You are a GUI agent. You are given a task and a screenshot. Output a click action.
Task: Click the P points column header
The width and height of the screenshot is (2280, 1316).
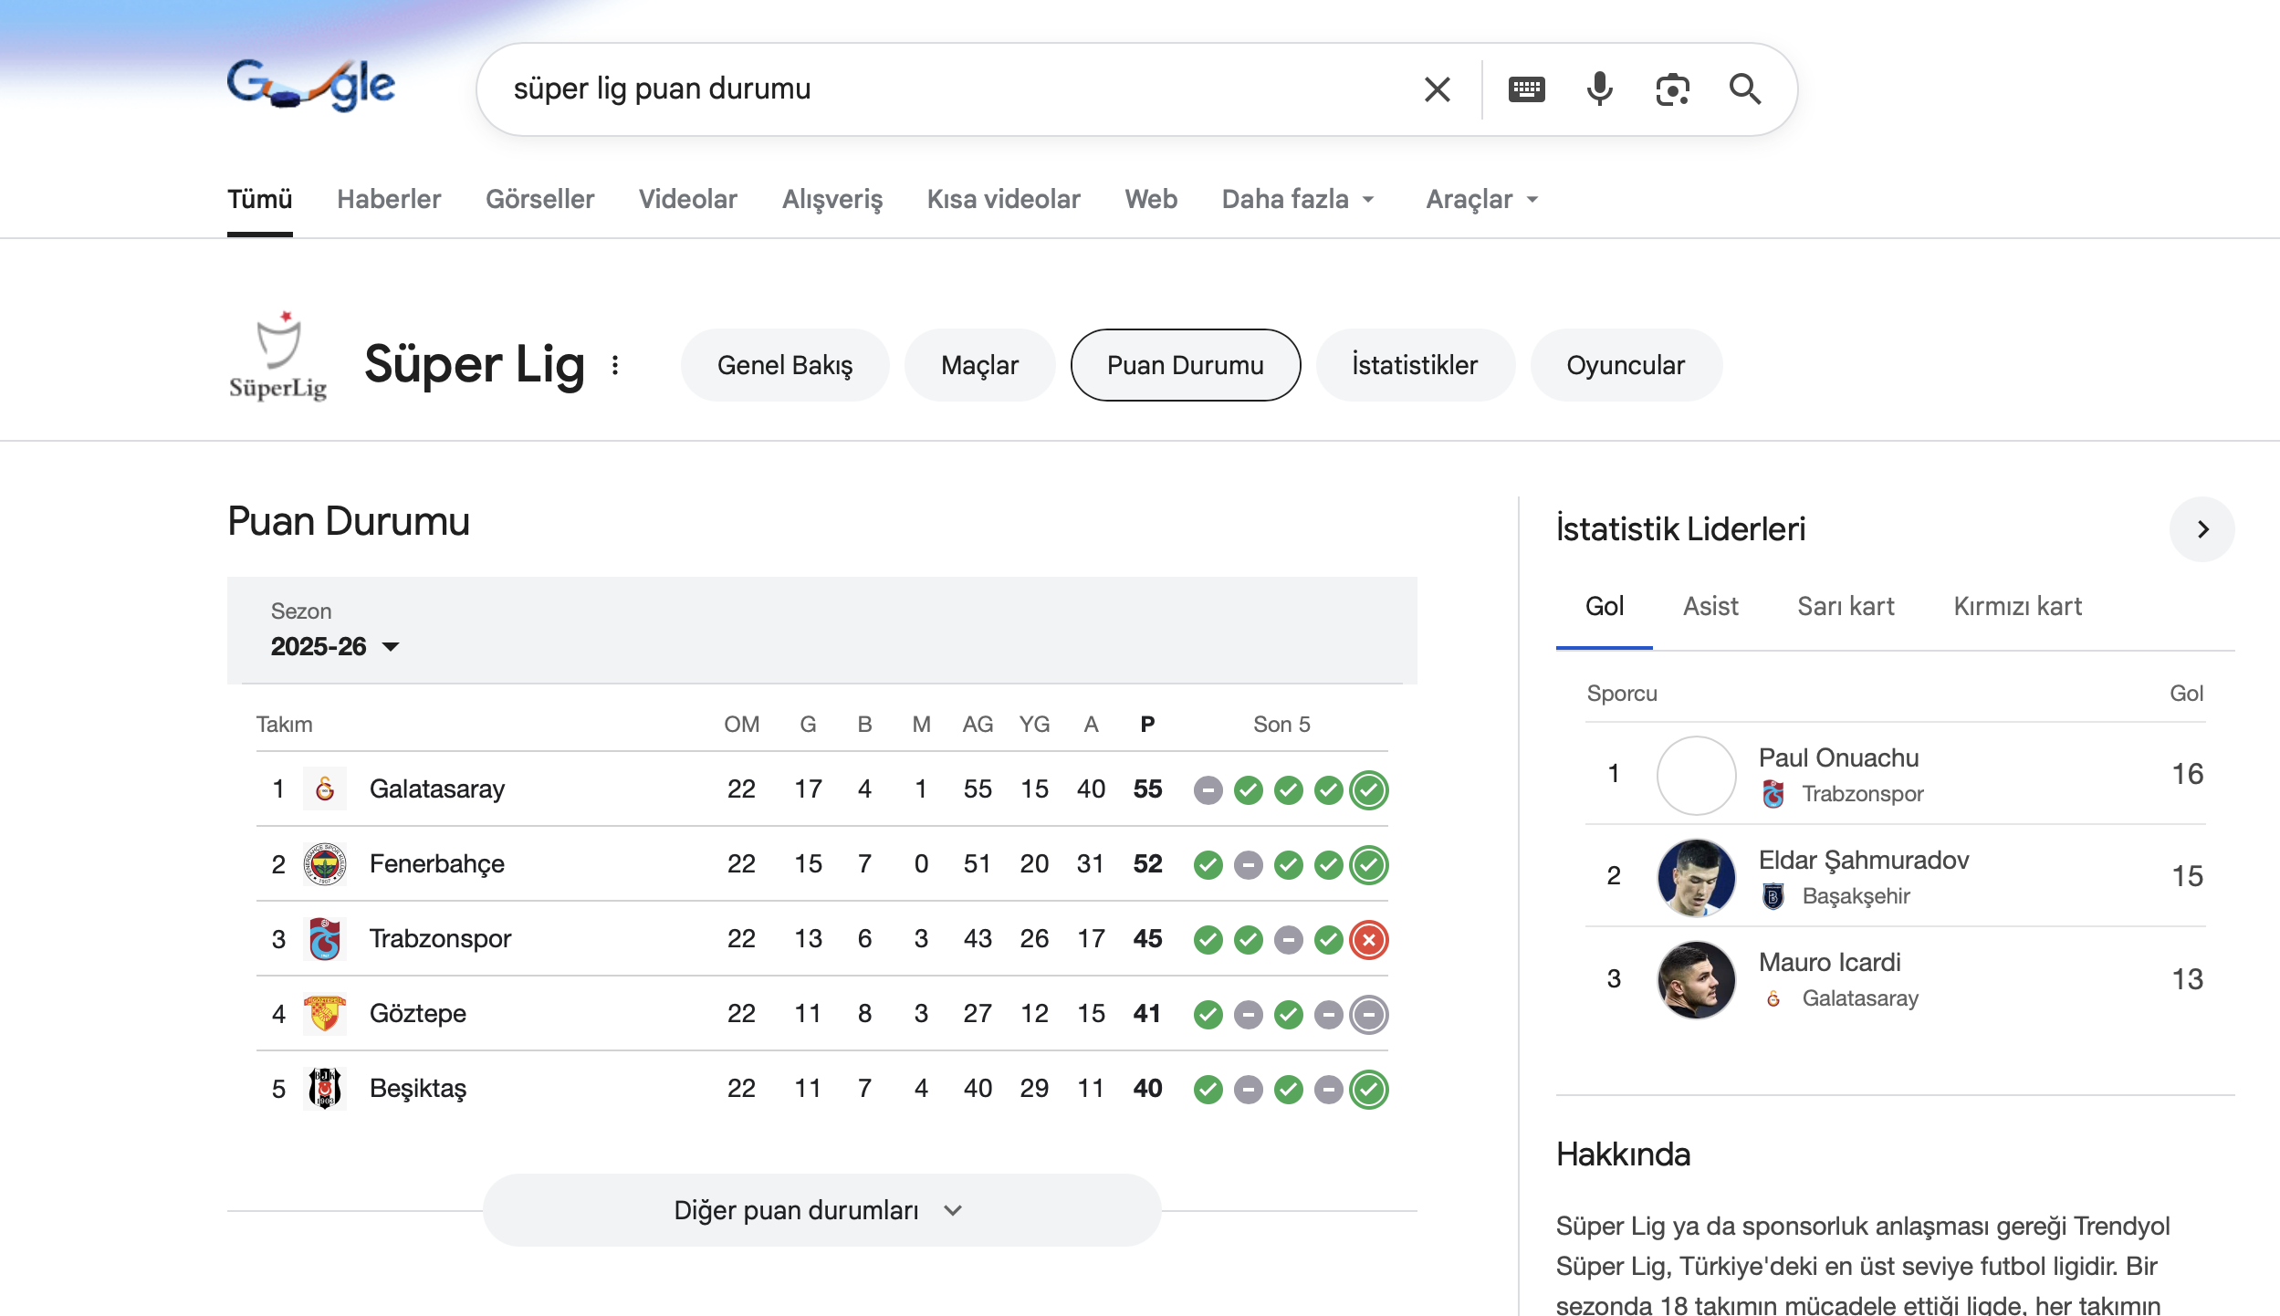1147,724
